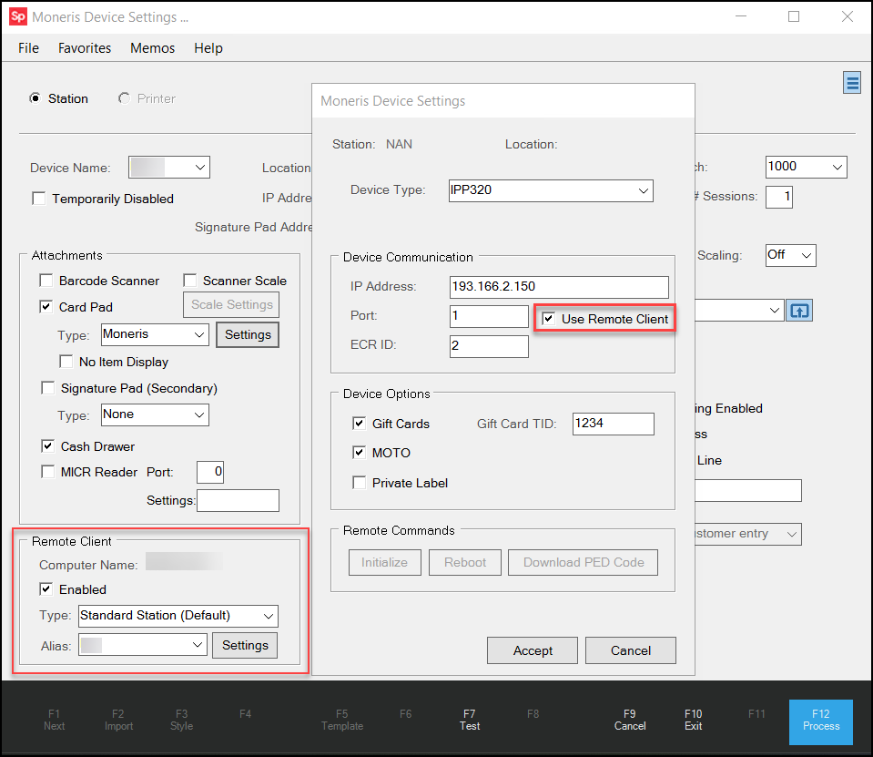Toggle the Temporarily Disabled checkbox
This screenshot has width=873, height=757.
[x=39, y=199]
